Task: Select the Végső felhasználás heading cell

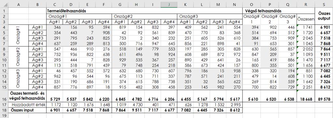Action: (270, 11)
